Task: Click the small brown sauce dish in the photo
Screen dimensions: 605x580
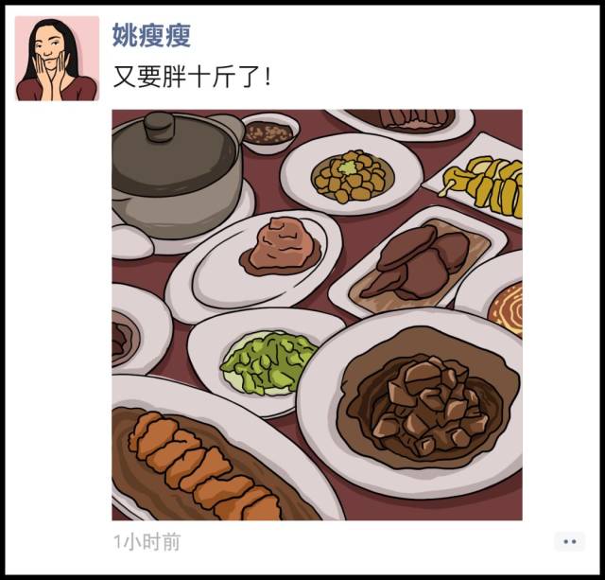Action: click(269, 132)
